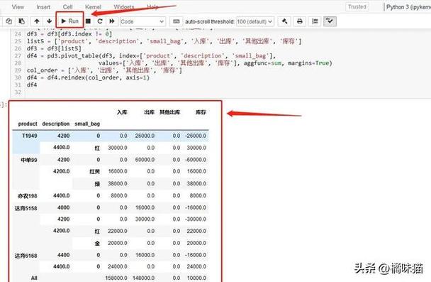Click the col_order definition line

coord(104,70)
